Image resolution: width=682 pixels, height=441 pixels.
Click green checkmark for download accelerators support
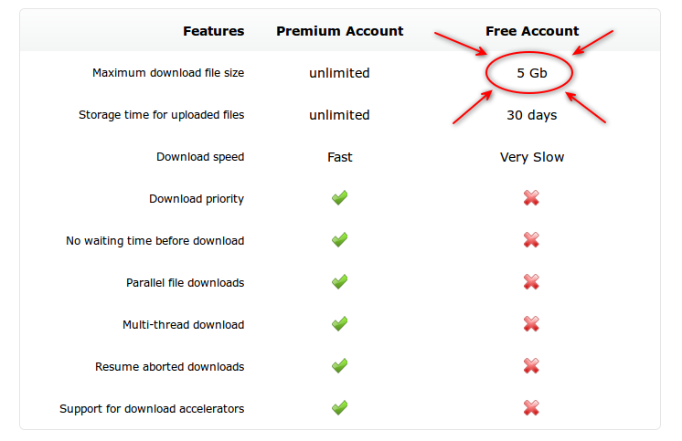(340, 408)
